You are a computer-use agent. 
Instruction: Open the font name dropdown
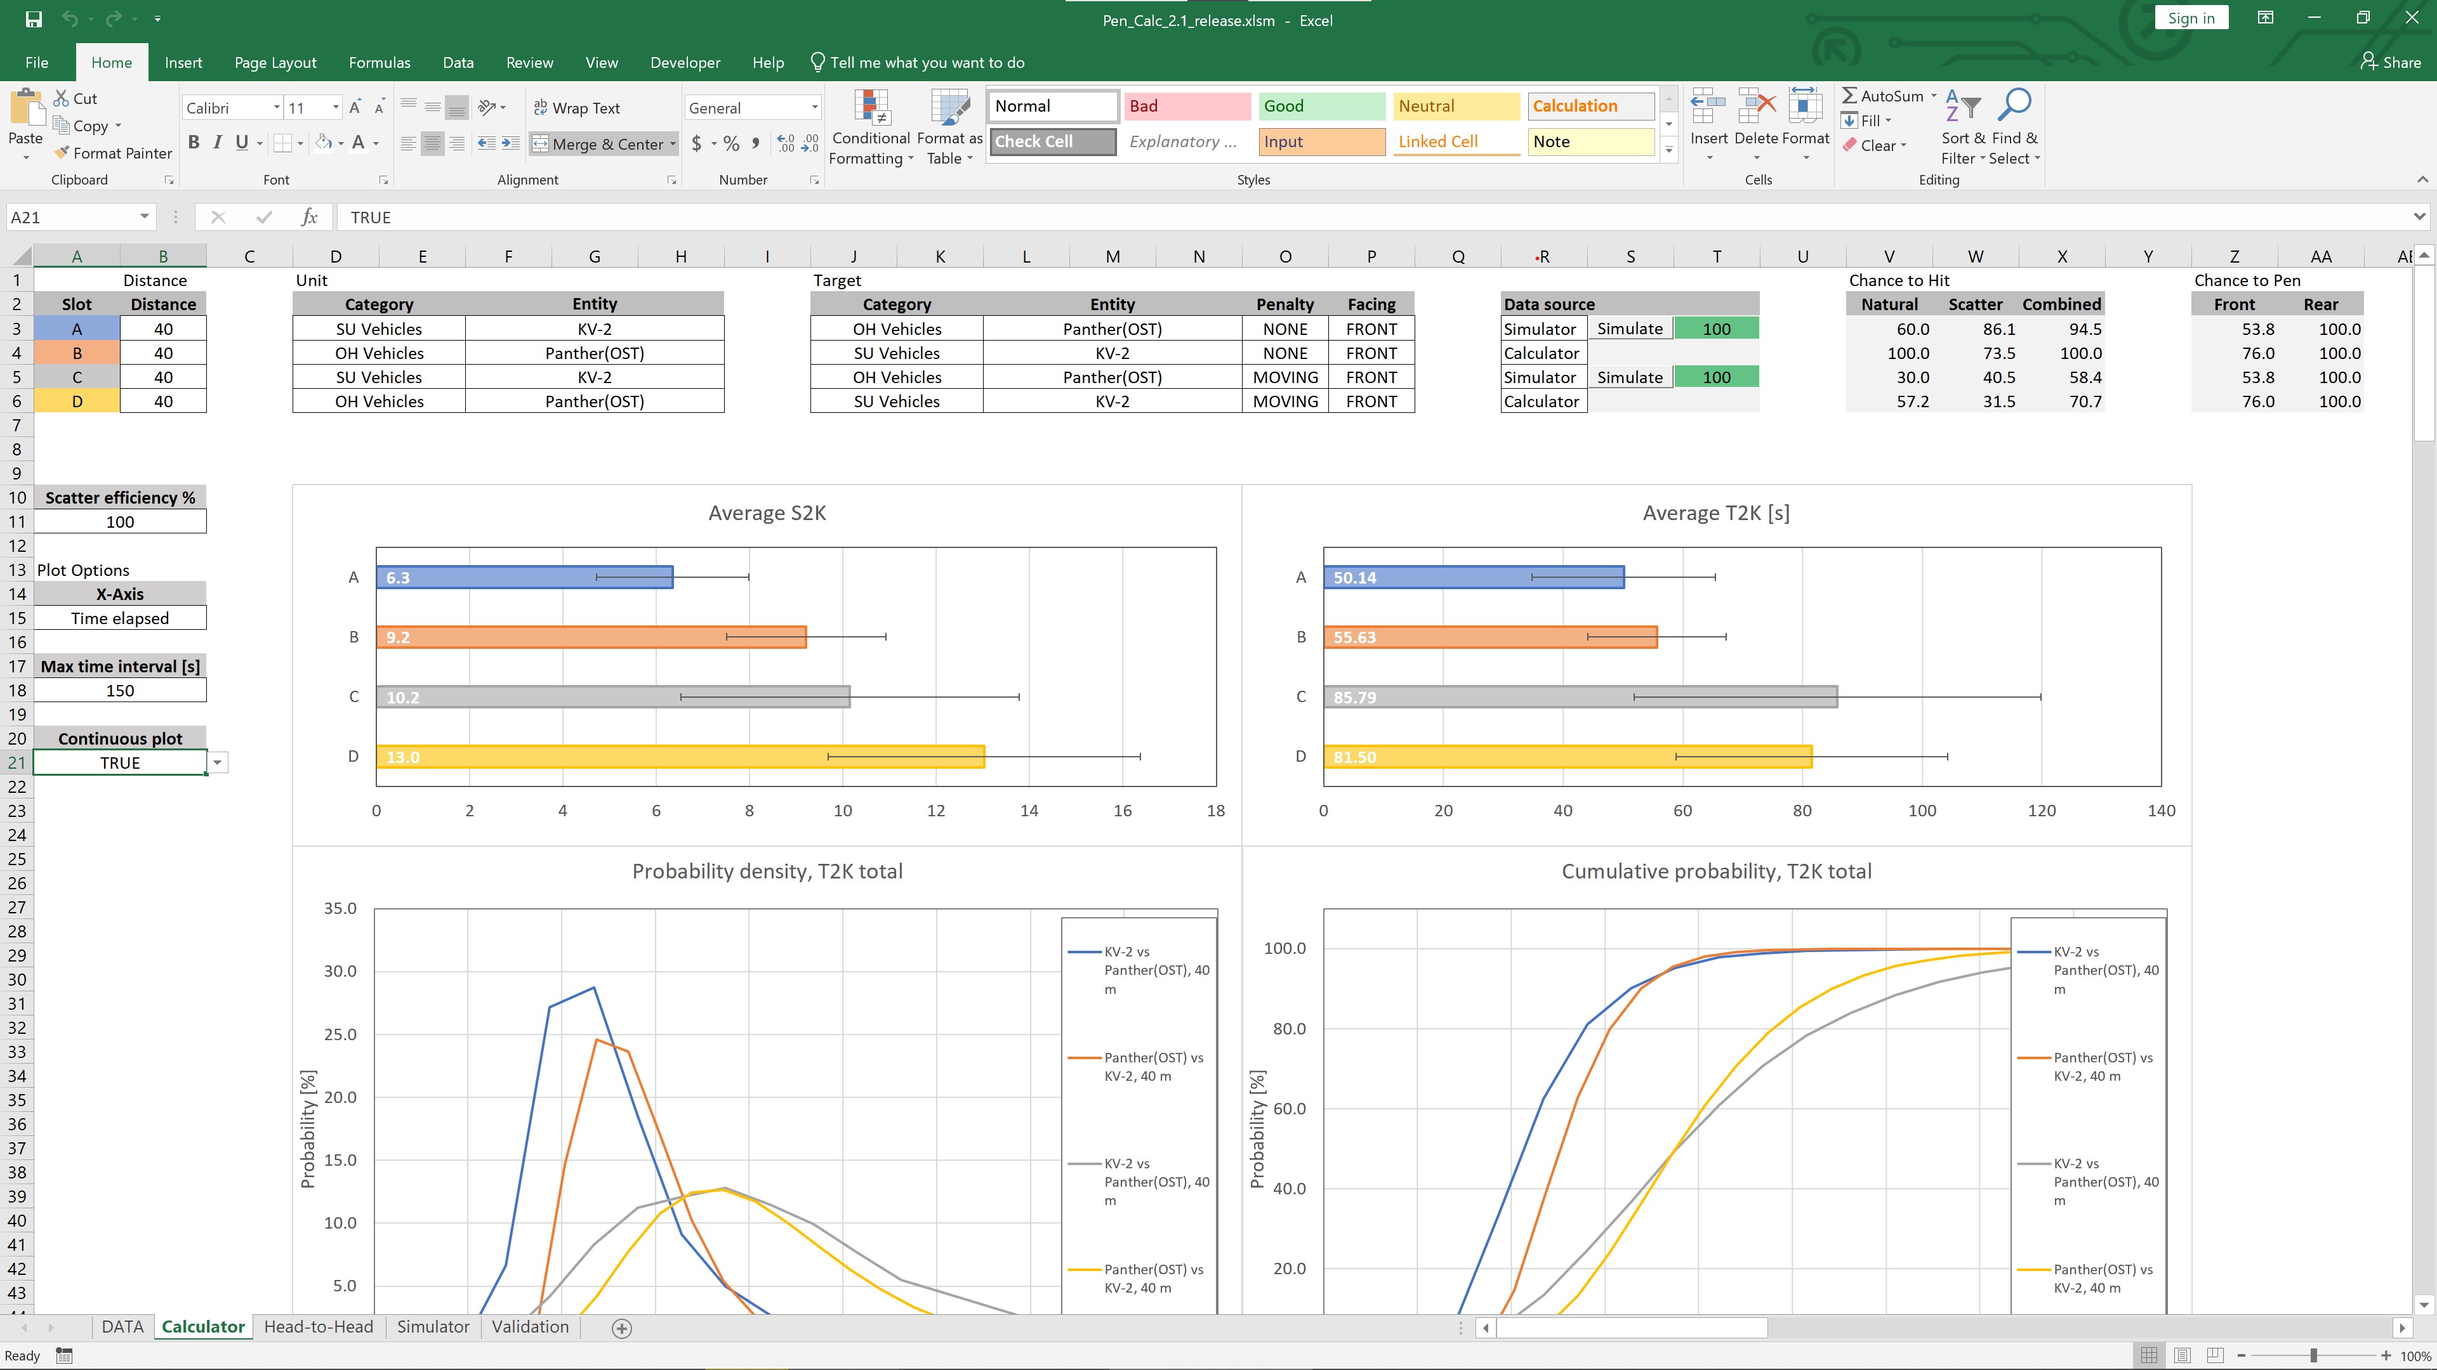tap(276, 108)
